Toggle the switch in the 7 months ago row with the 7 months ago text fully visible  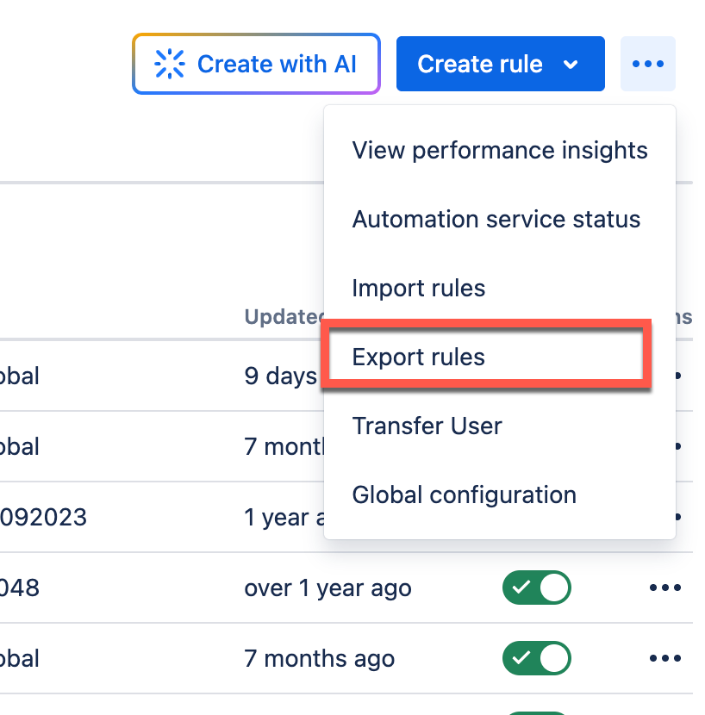[x=537, y=658]
